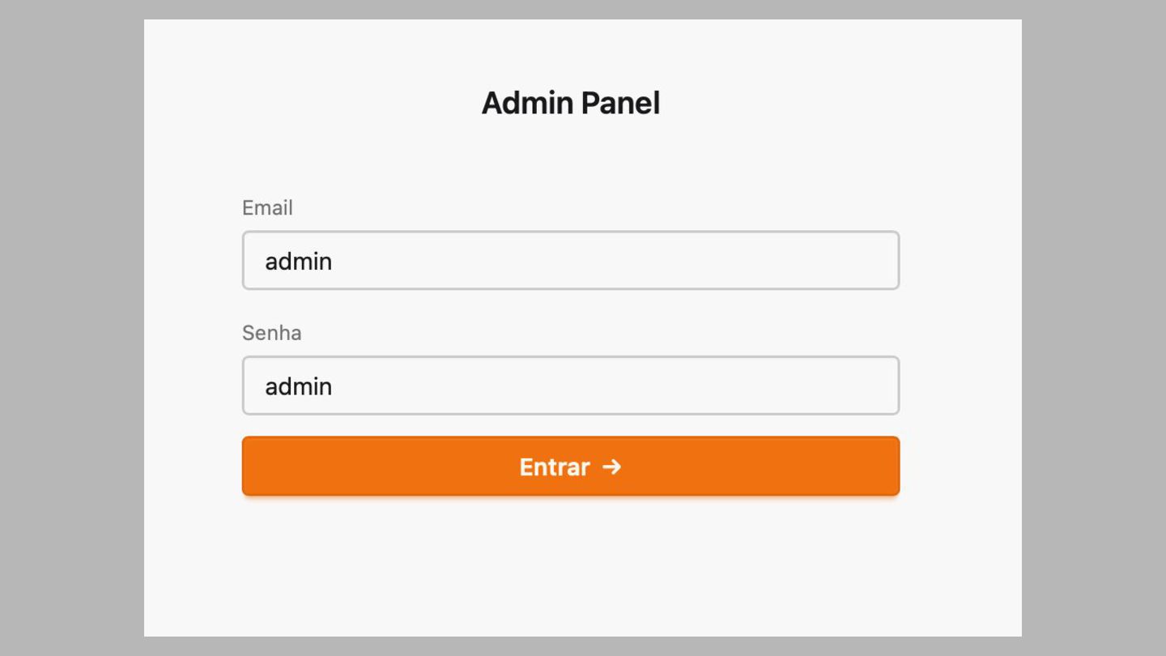This screenshot has height=656, width=1166.
Task: Click the Entrar text label on the button
Action: click(x=555, y=467)
